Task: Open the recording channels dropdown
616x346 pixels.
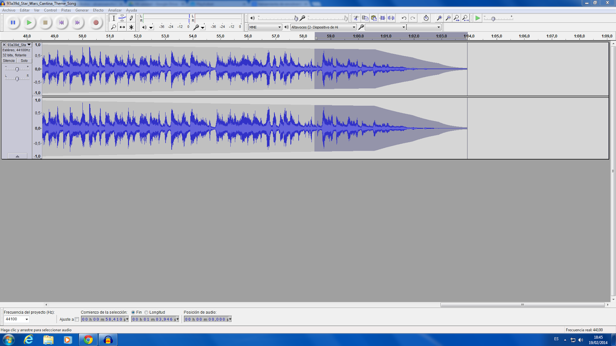Action: click(424, 27)
